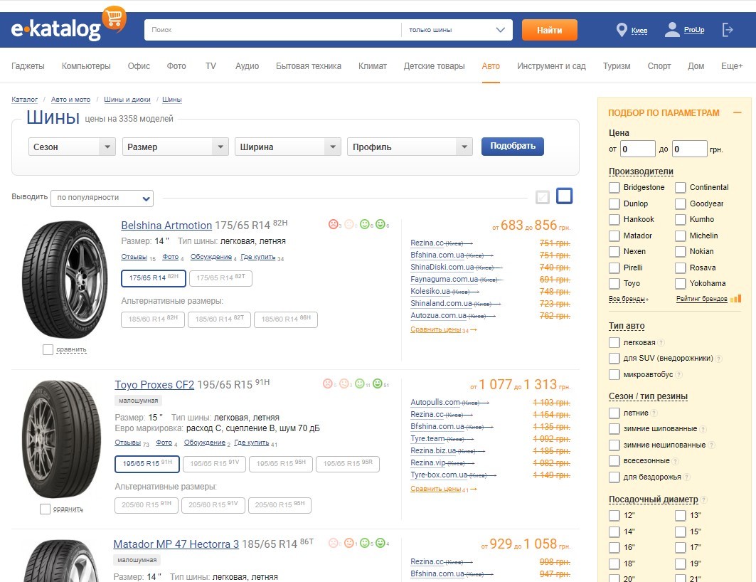
Task: Click the Киев location pin icon
Action: (x=622, y=30)
